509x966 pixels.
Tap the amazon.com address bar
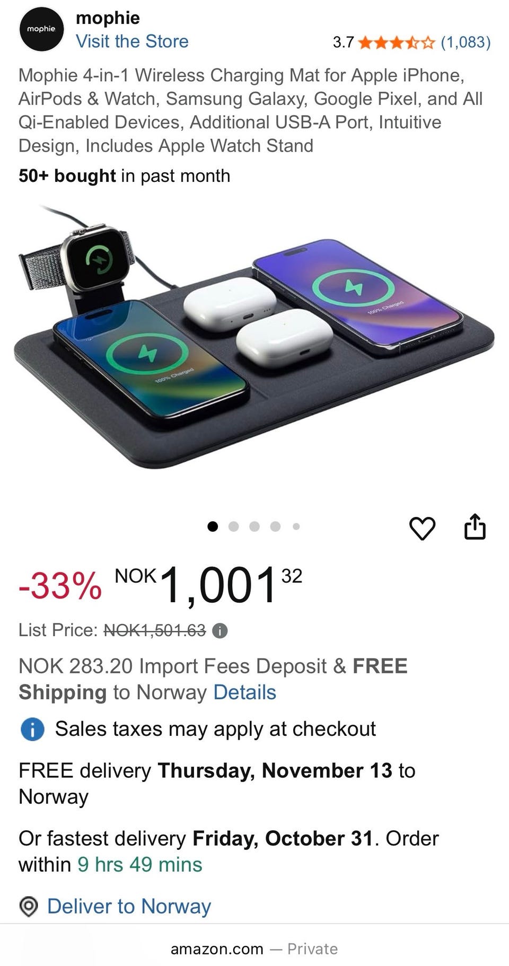tap(254, 949)
